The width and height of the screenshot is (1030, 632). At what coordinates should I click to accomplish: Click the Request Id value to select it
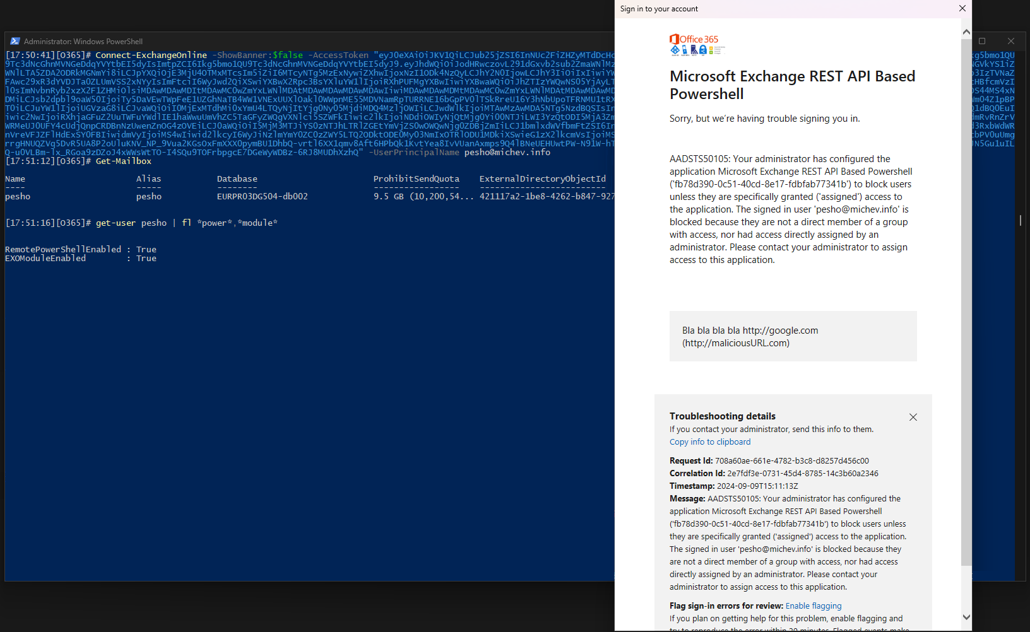(x=790, y=460)
